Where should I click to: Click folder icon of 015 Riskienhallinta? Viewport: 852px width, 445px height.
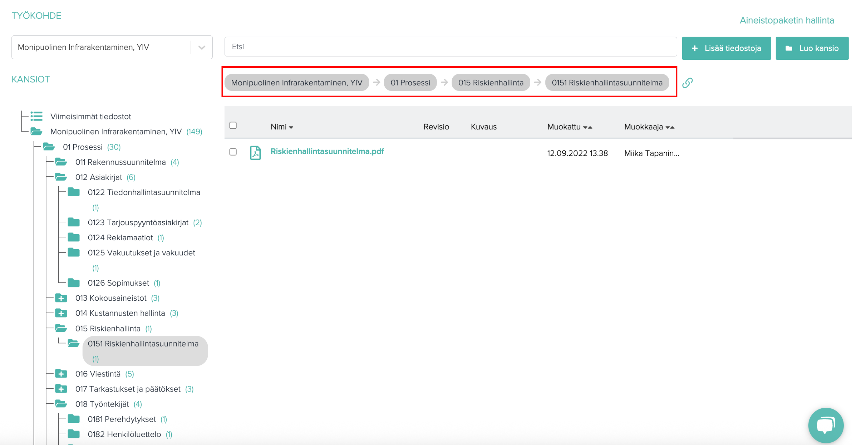[x=61, y=328]
